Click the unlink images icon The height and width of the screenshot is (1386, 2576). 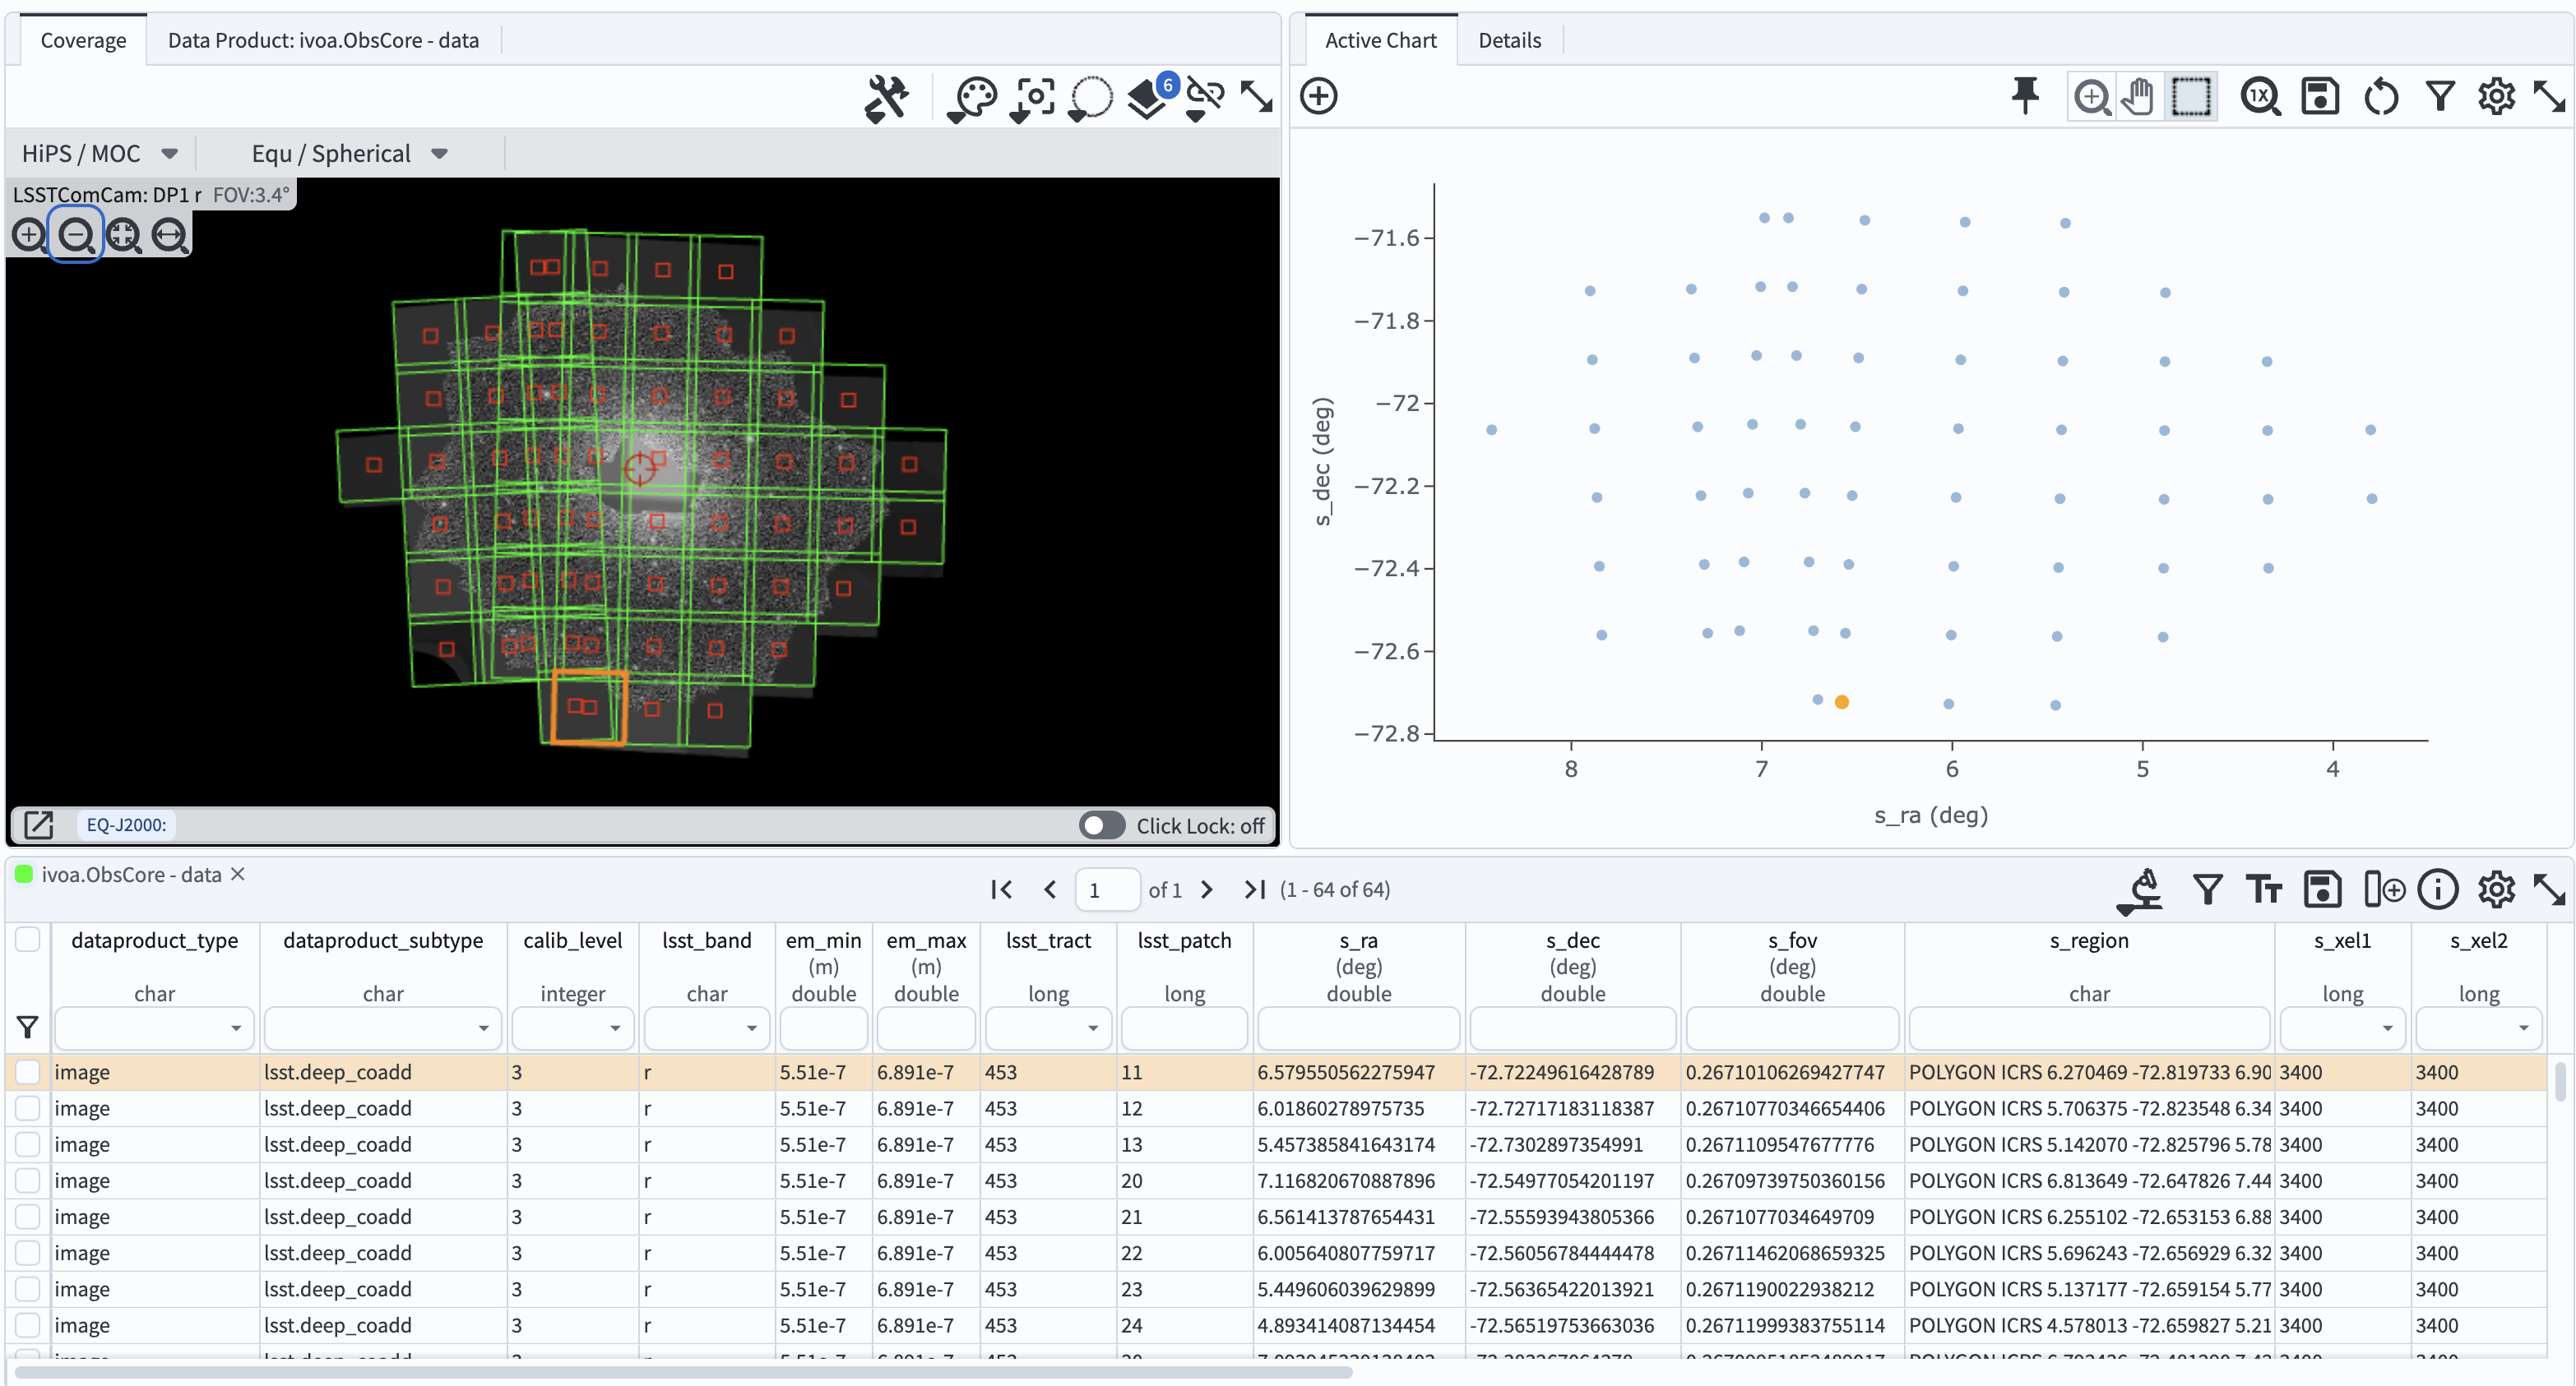[1205, 98]
